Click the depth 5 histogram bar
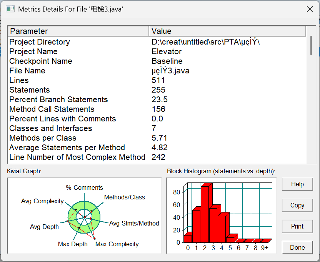 point(230,240)
